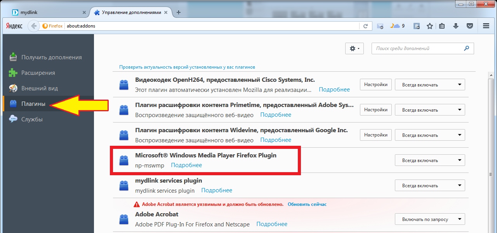
Task: Click 'Подробнее' link for mydlink services plugin
Action: (x=217, y=190)
